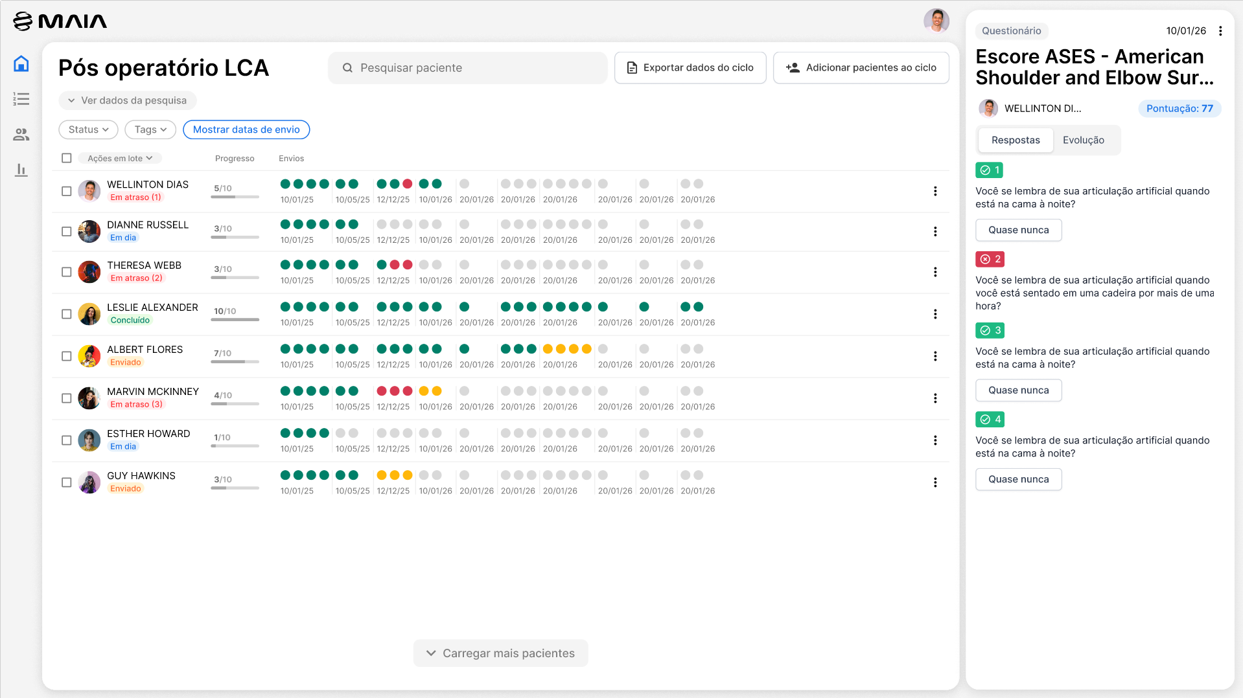Open Wellinton Dias row options menu
1243x698 pixels.
click(935, 191)
